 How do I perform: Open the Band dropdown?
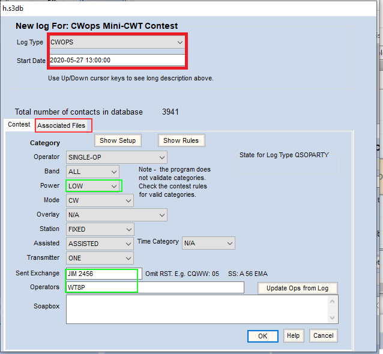[x=93, y=172]
